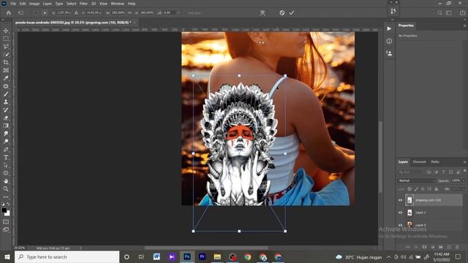Open the blending mode Normal dropdown
Viewport: 468px width, 263px height.
click(417, 180)
